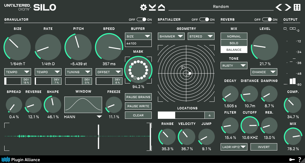Click the Random preset name field
Screen dimensions: 305x163
tap(221, 7)
